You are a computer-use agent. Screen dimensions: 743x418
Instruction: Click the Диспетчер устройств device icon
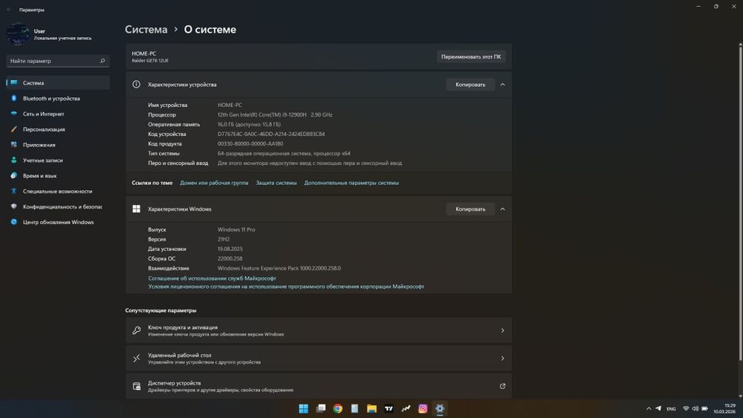click(137, 386)
